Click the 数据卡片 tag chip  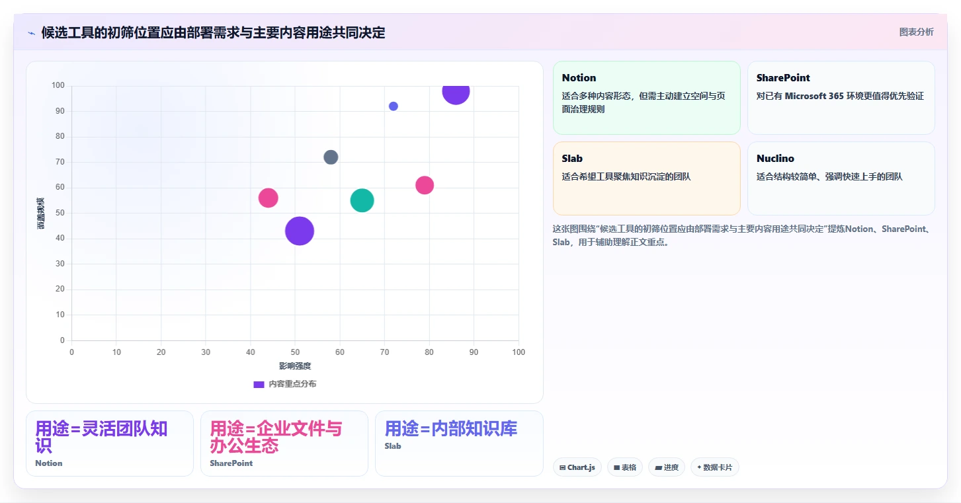pyautogui.click(x=714, y=467)
